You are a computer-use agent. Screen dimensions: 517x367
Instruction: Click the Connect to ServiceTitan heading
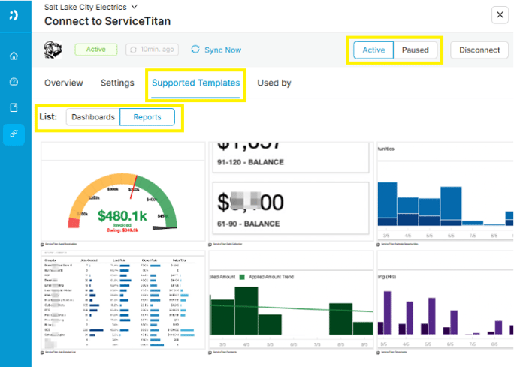(107, 21)
